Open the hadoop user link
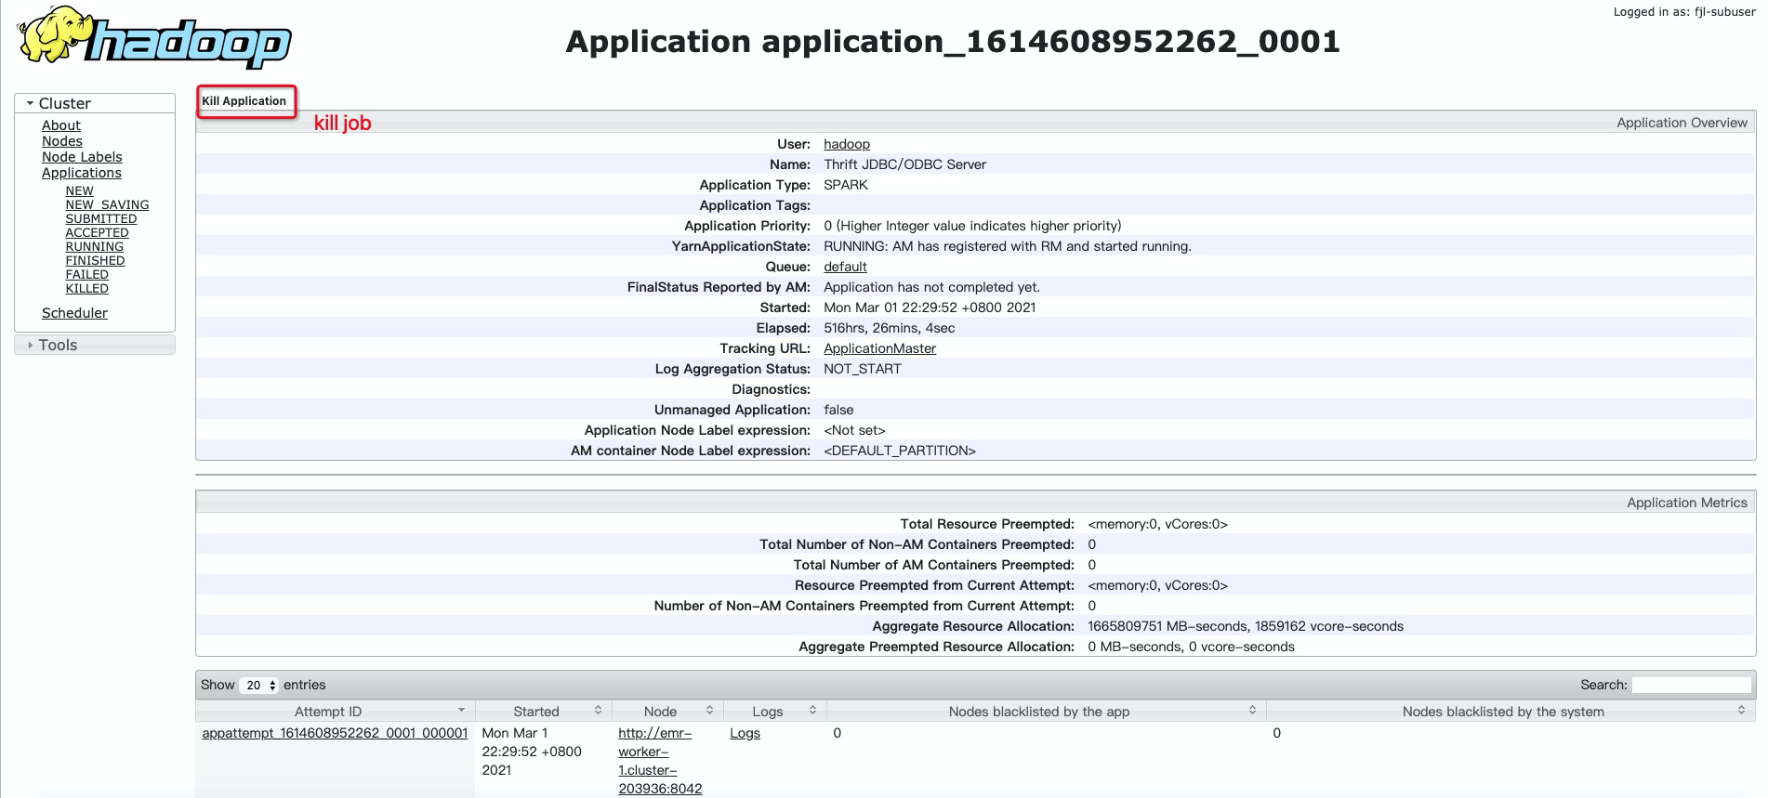Viewport: 1768px width, 798px height. (847, 144)
